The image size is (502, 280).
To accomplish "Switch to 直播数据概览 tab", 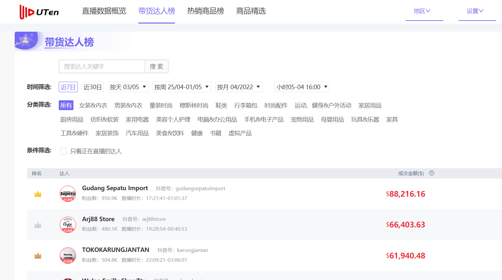I will pyautogui.click(x=104, y=11).
